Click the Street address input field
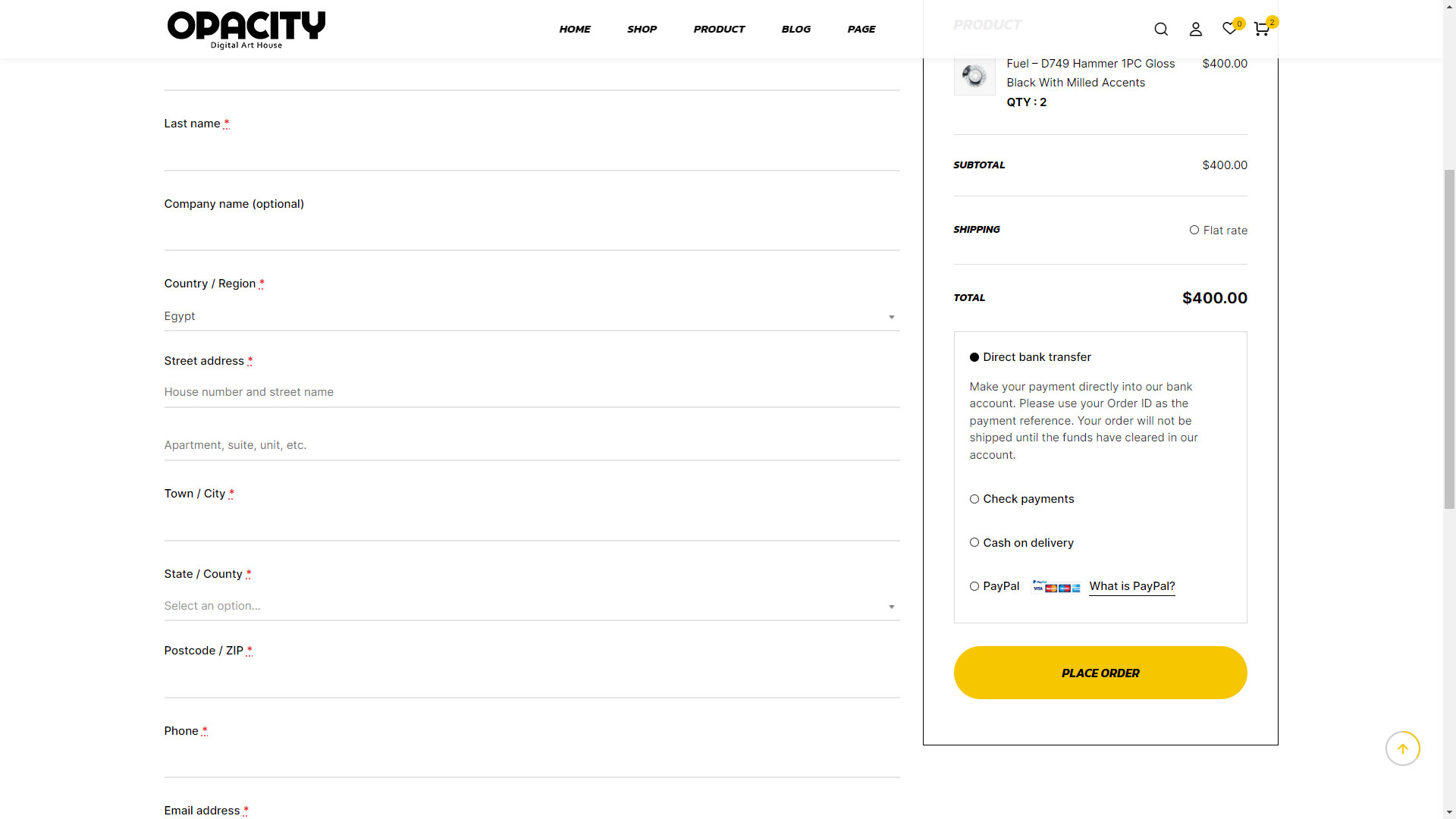The image size is (1456, 819). pos(532,392)
